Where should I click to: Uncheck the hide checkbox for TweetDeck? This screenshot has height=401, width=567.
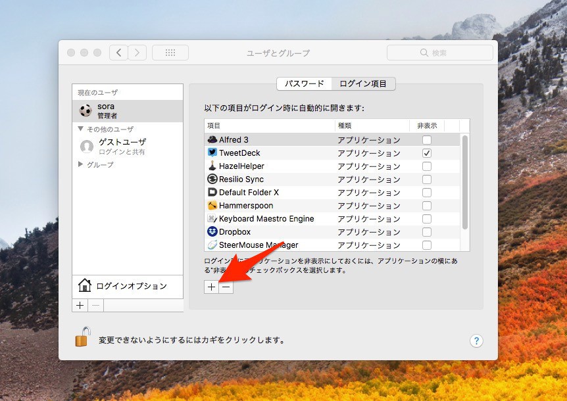427,153
